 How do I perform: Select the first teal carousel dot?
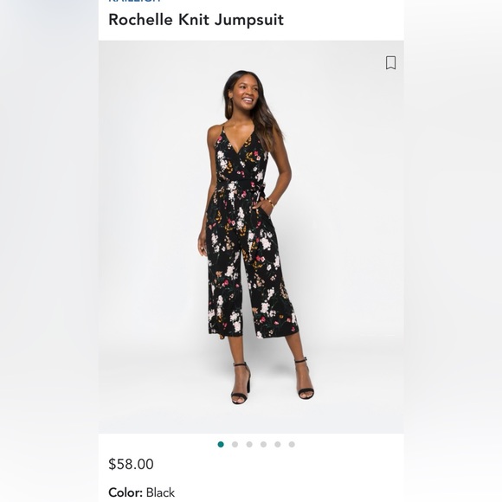(221, 444)
